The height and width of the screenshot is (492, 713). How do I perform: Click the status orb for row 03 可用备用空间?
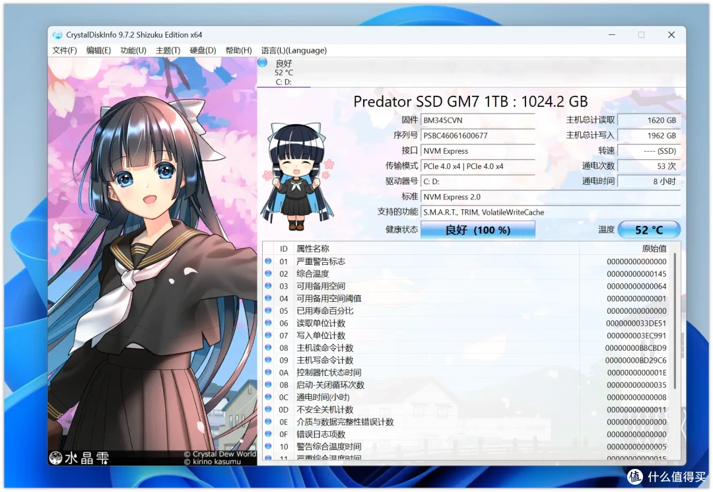[268, 285]
